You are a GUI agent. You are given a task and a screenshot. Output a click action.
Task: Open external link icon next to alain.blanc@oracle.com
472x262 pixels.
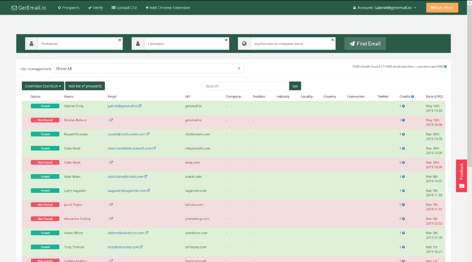[x=145, y=177]
